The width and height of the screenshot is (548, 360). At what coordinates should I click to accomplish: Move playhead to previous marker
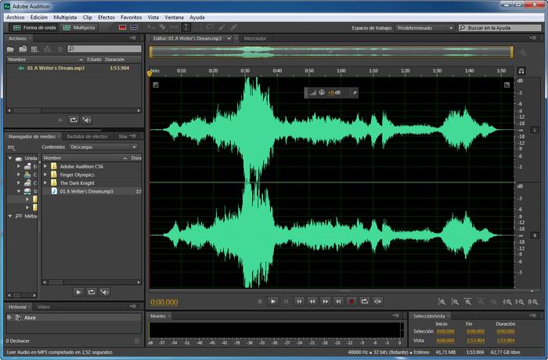299,301
